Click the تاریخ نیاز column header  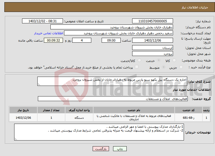(23, 110)
